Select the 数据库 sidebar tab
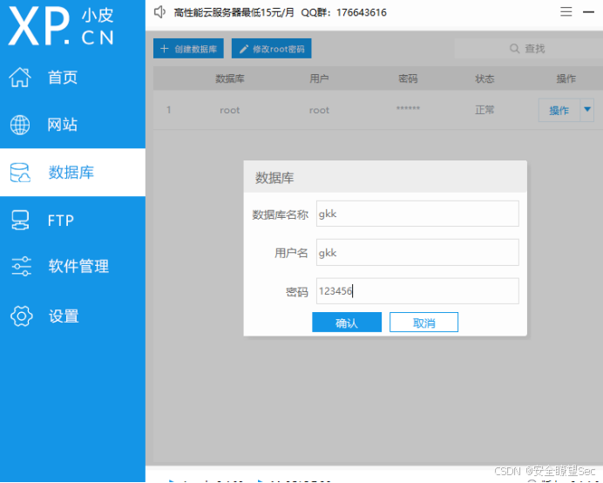 click(x=72, y=173)
